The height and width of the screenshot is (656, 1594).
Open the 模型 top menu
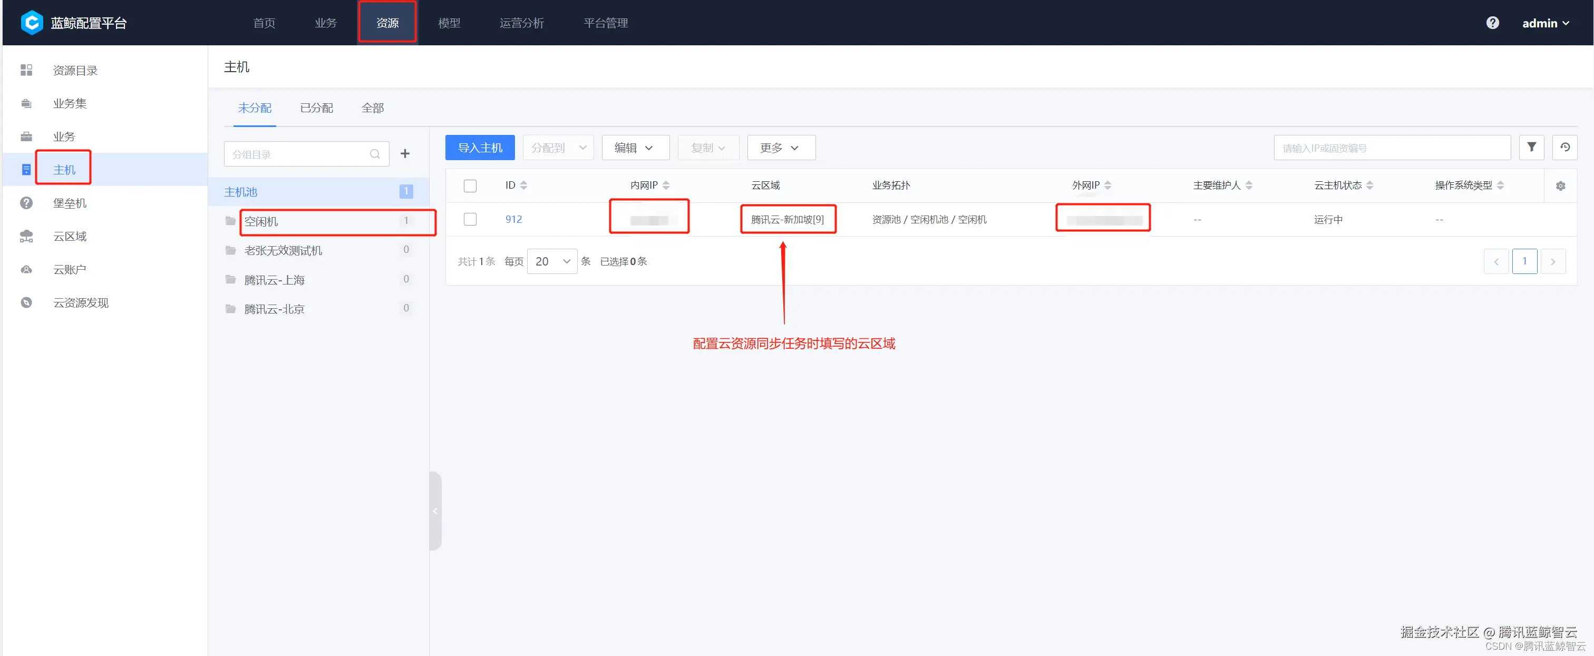[x=449, y=23]
